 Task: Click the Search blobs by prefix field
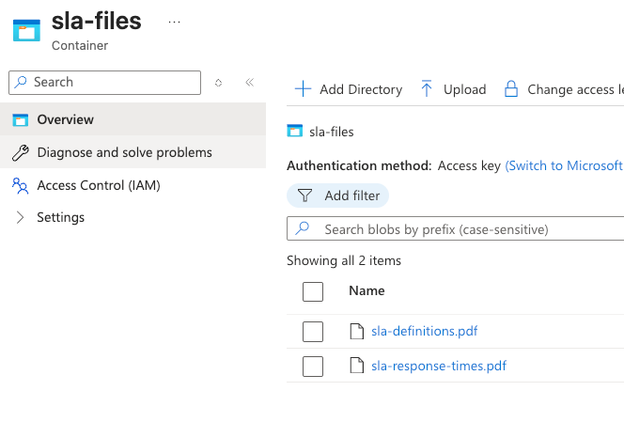(460, 228)
